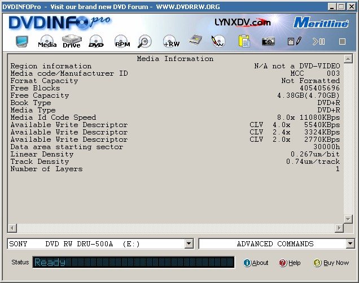Click the 'Media Id Code Speed' label
This screenshot has height=283, width=359.
[53, 117]
